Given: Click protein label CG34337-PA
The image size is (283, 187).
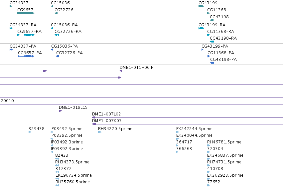Looking at the screenshot, I should 23,46.
